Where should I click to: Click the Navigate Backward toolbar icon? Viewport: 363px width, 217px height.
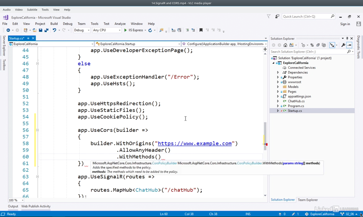tap(8, 30)
